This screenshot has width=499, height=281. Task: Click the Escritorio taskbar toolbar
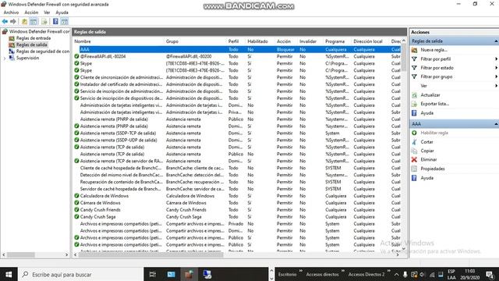tap(288, 274)
